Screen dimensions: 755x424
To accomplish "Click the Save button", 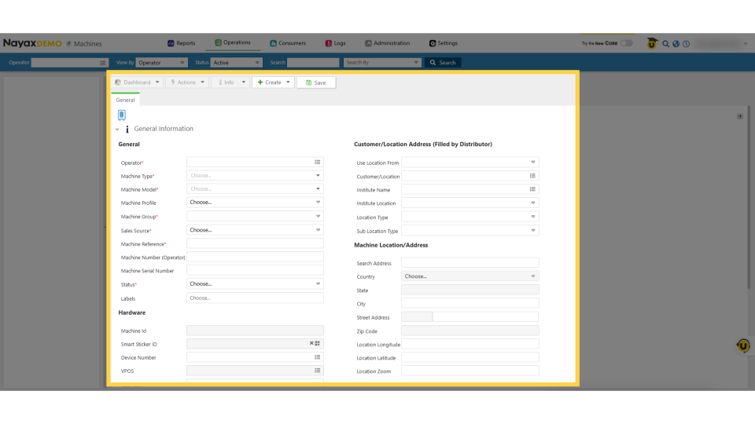I will click(316, 82).
